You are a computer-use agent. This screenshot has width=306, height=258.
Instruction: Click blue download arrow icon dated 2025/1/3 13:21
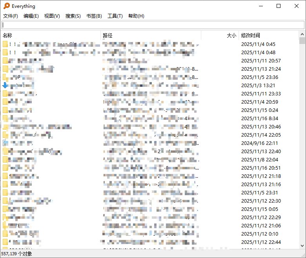pos(5,85)
